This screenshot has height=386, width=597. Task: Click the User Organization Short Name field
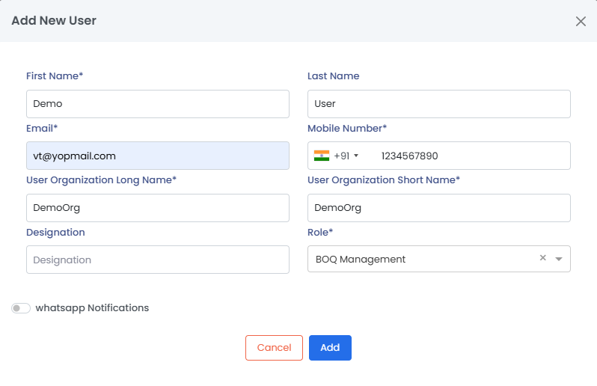(438, 208)
